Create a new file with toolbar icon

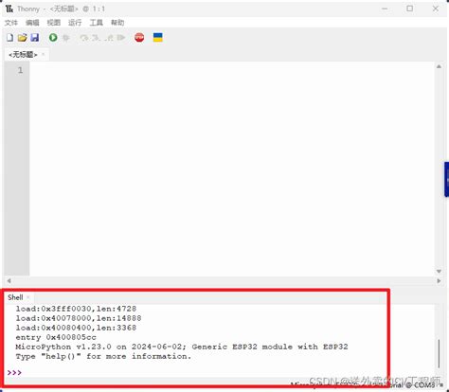pos(9,38)
